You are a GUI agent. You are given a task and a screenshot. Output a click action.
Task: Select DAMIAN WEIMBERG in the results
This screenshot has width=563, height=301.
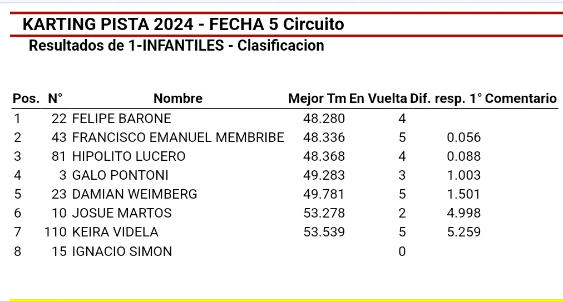135,194
